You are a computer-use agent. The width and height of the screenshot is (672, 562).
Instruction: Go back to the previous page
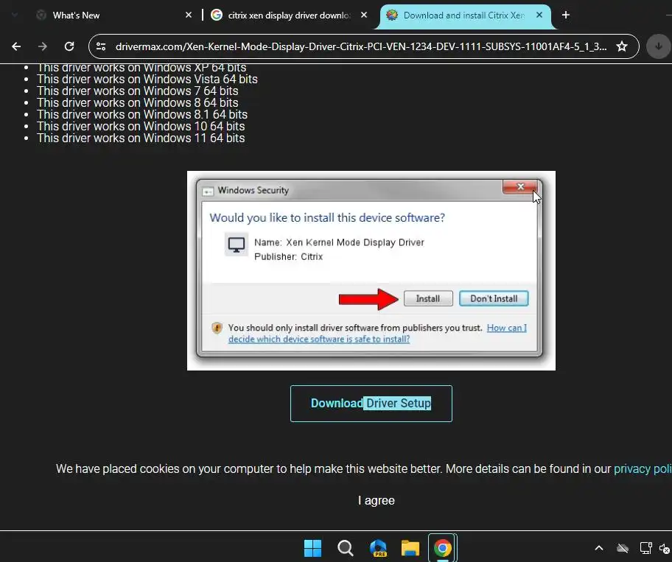[16, 46]
